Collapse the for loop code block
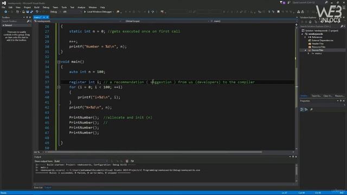Viewport: 347px width, 195px height. [59, 87]
